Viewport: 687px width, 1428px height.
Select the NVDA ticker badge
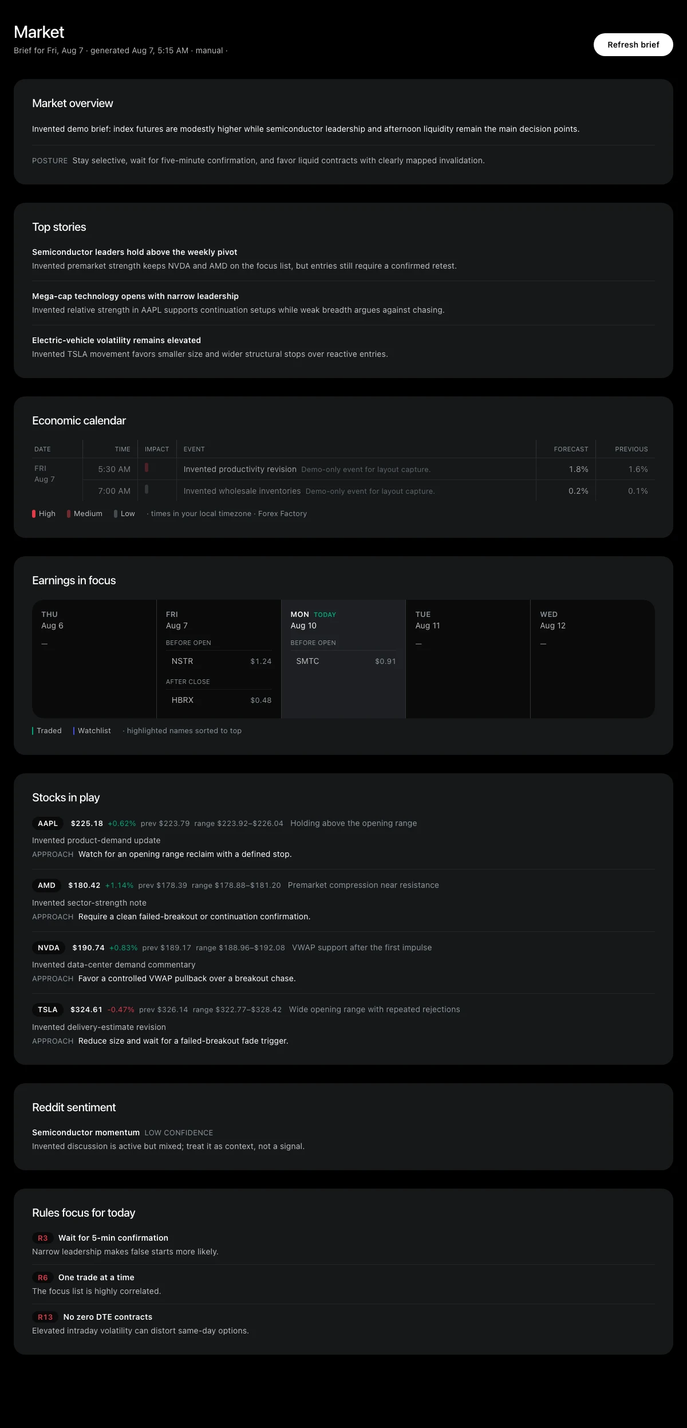49,947
